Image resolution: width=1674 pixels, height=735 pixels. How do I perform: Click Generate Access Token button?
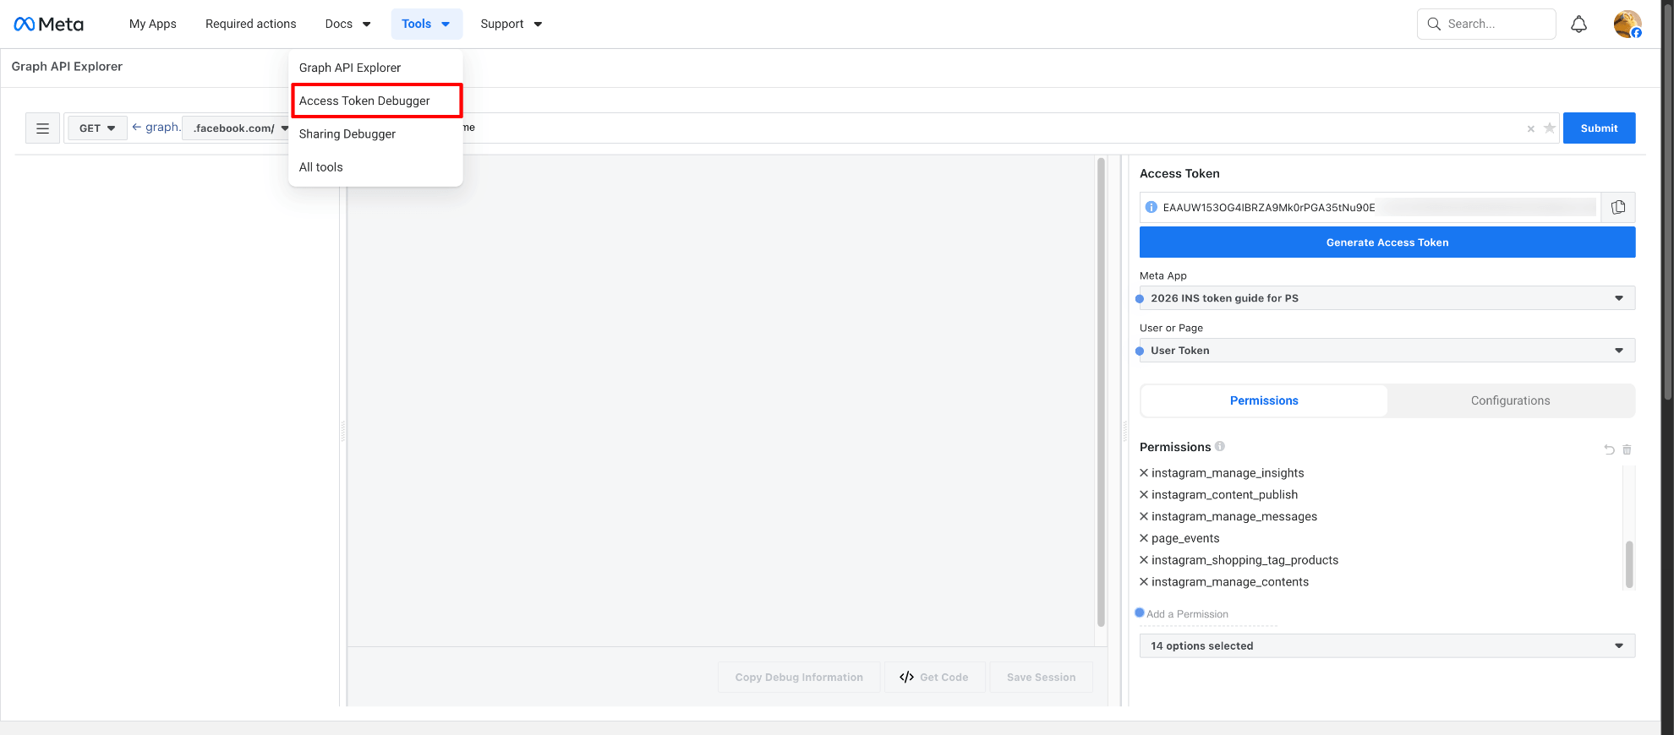coord(1387,242)
